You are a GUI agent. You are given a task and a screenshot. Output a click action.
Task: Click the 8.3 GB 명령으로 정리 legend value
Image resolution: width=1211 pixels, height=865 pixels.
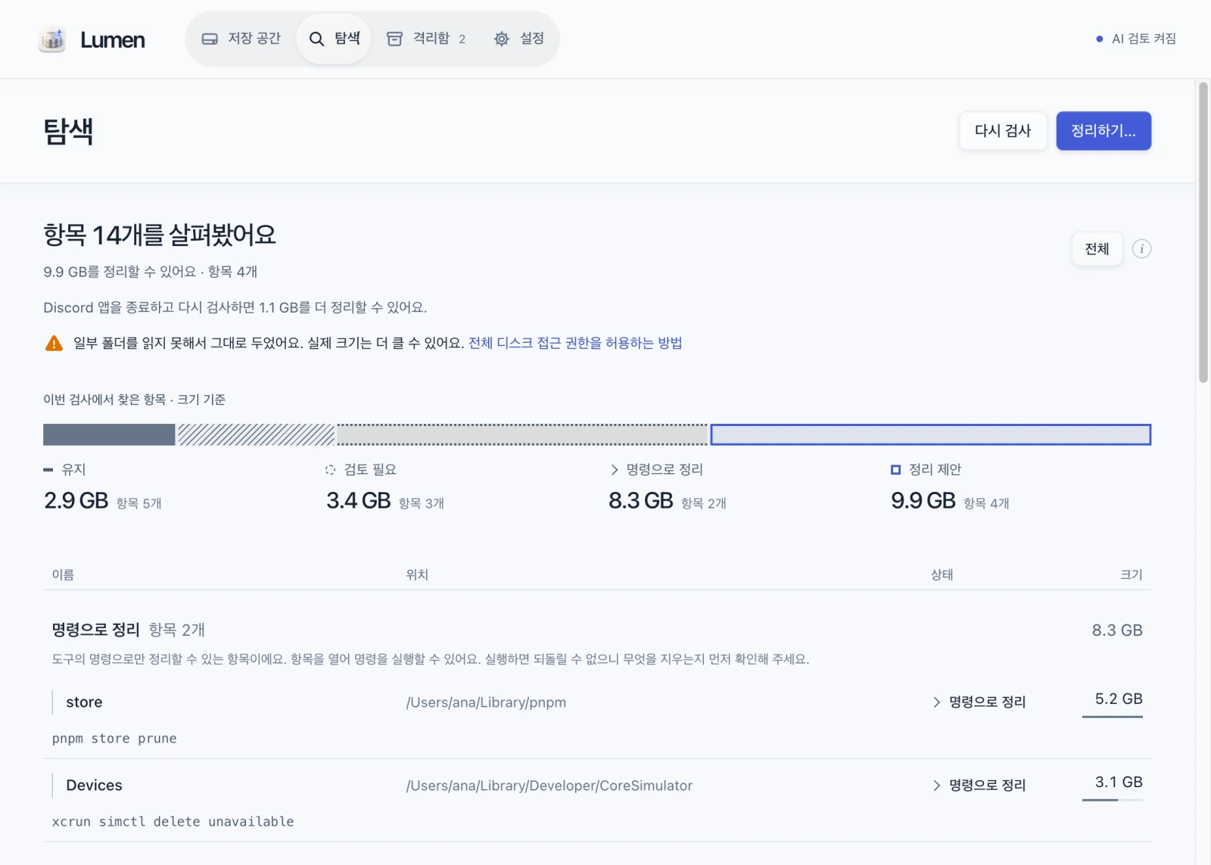tap(641, 501)
